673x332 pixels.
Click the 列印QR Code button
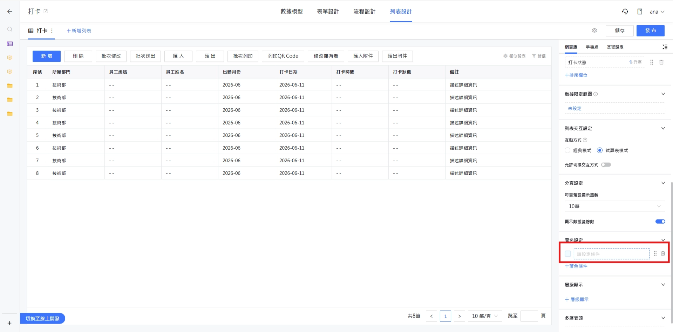283,56
